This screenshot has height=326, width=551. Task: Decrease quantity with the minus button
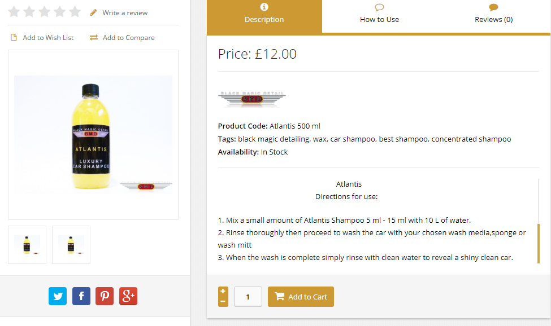223,302
